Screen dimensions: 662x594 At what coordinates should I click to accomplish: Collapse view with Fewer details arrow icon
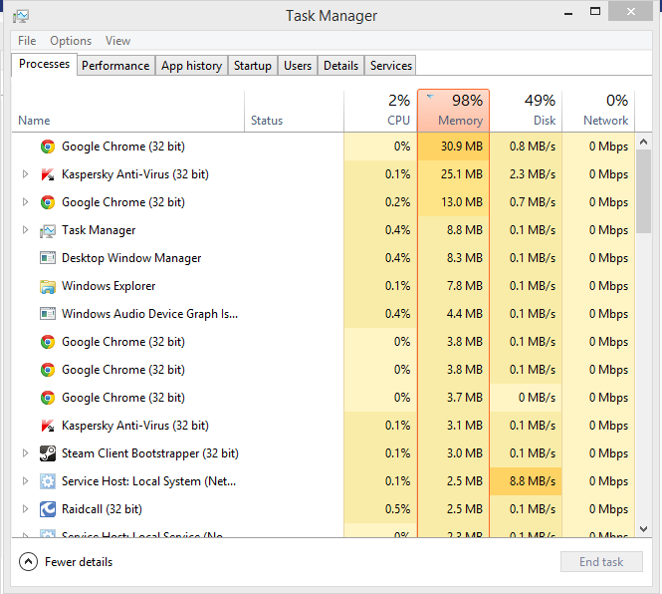coord(28,562)
